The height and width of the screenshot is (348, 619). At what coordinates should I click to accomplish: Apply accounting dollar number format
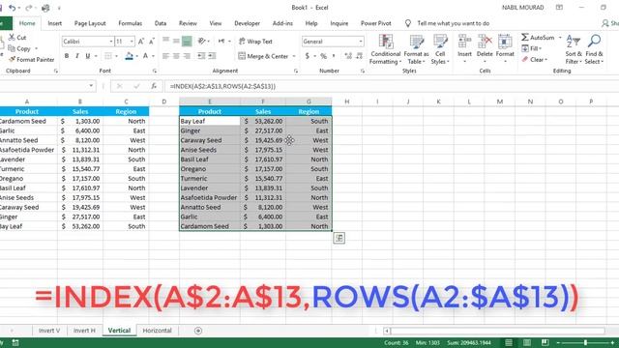coord(308,56)
